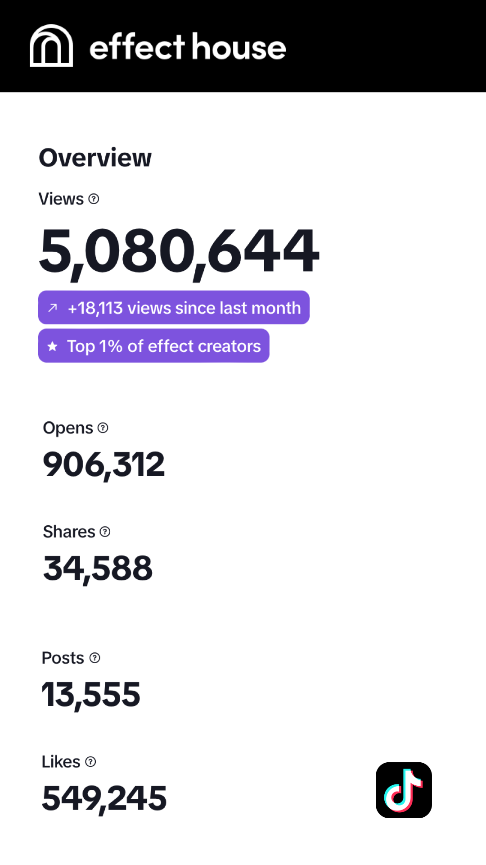Viewport: 486px width, 865px height.
Task: Select the +18,113 views since last month badge
Action: (174, 307)
